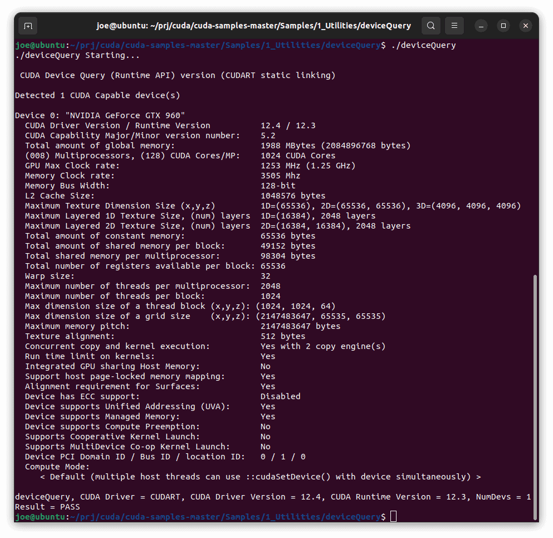Open a new terminal tab

click(28, 26)
